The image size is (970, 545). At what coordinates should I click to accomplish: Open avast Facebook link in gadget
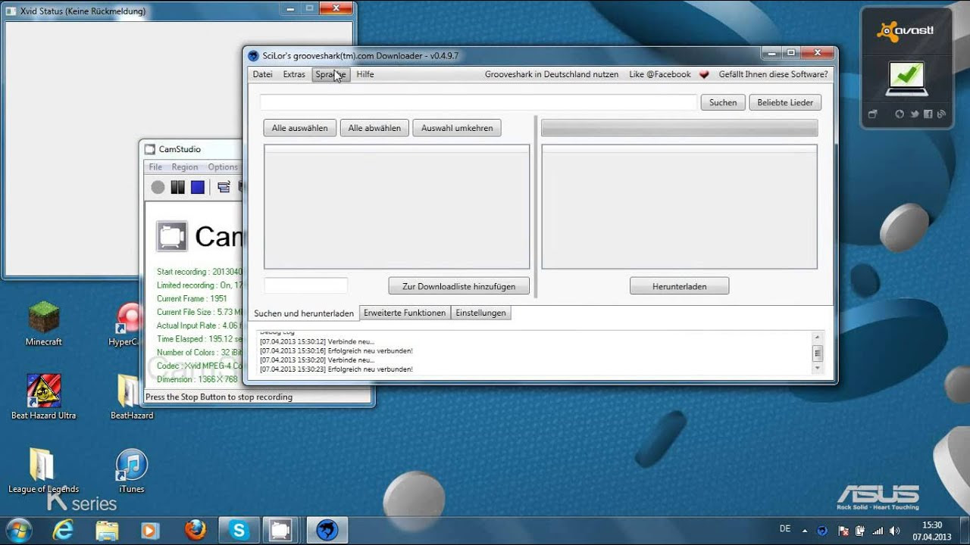point(928,114)
